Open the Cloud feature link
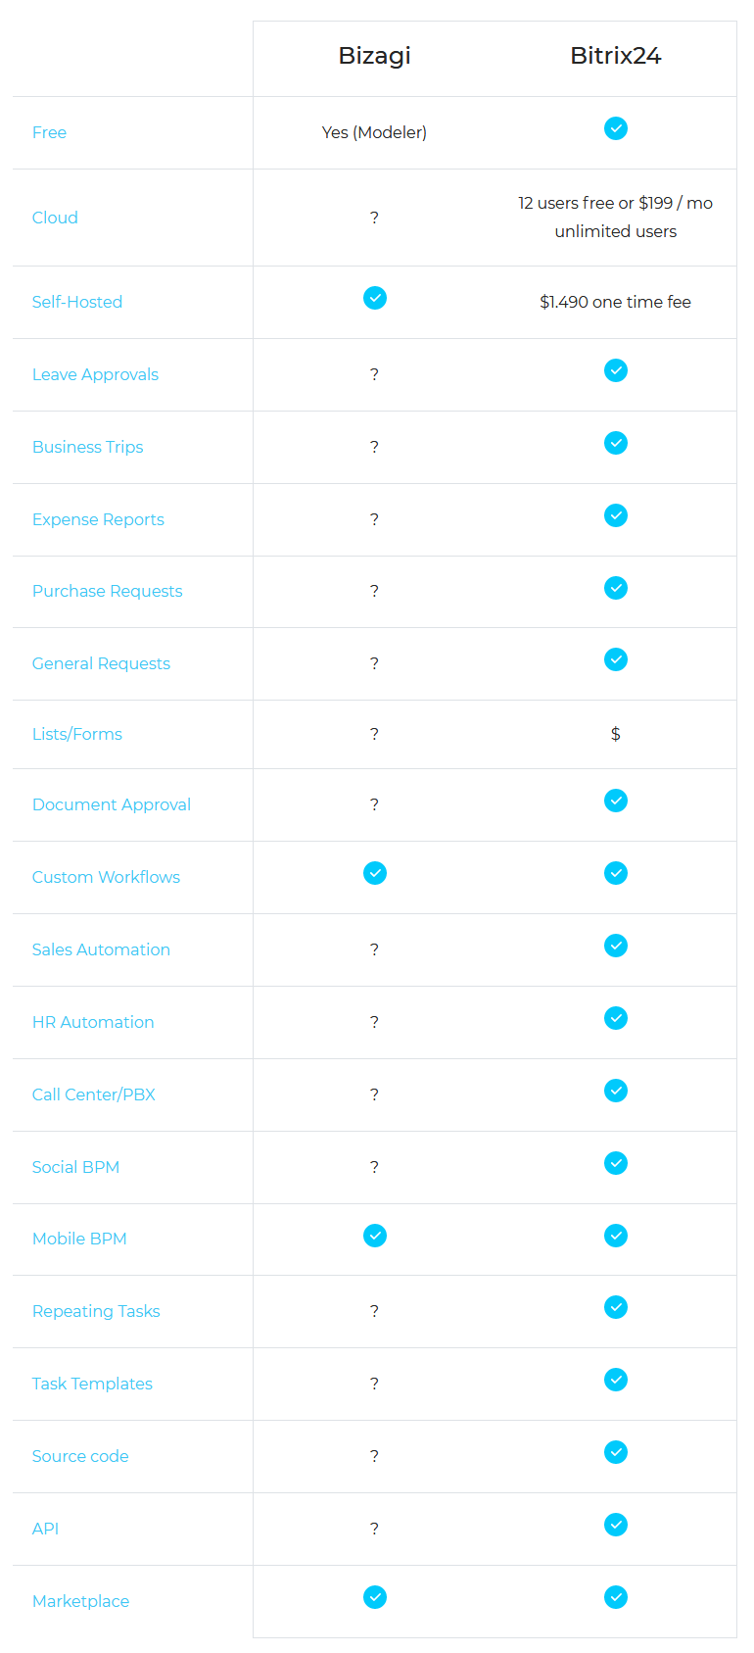754x1653 pixels. [55, 218]
